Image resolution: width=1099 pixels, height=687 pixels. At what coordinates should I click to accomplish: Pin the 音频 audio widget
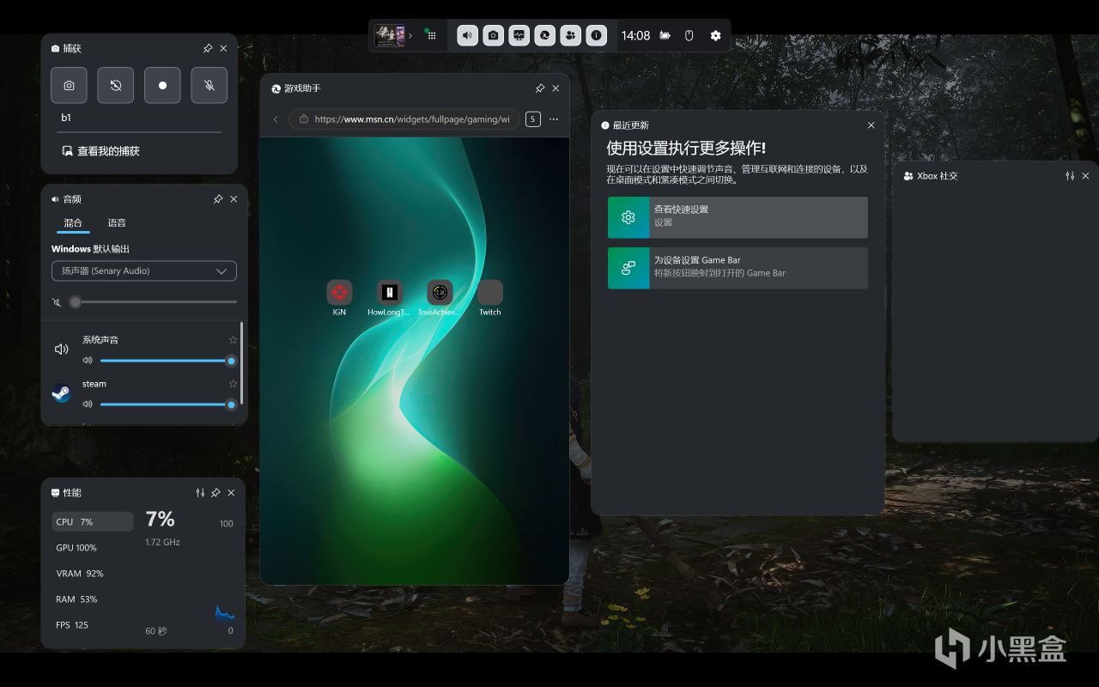coord(217,199)
